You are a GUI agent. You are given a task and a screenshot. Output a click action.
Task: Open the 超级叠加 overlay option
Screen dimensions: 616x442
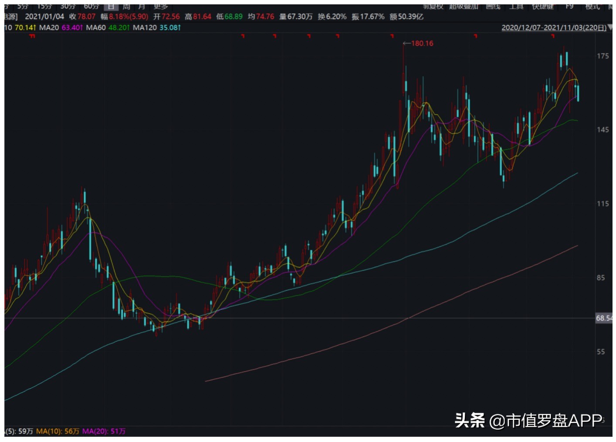coord(464,7)
